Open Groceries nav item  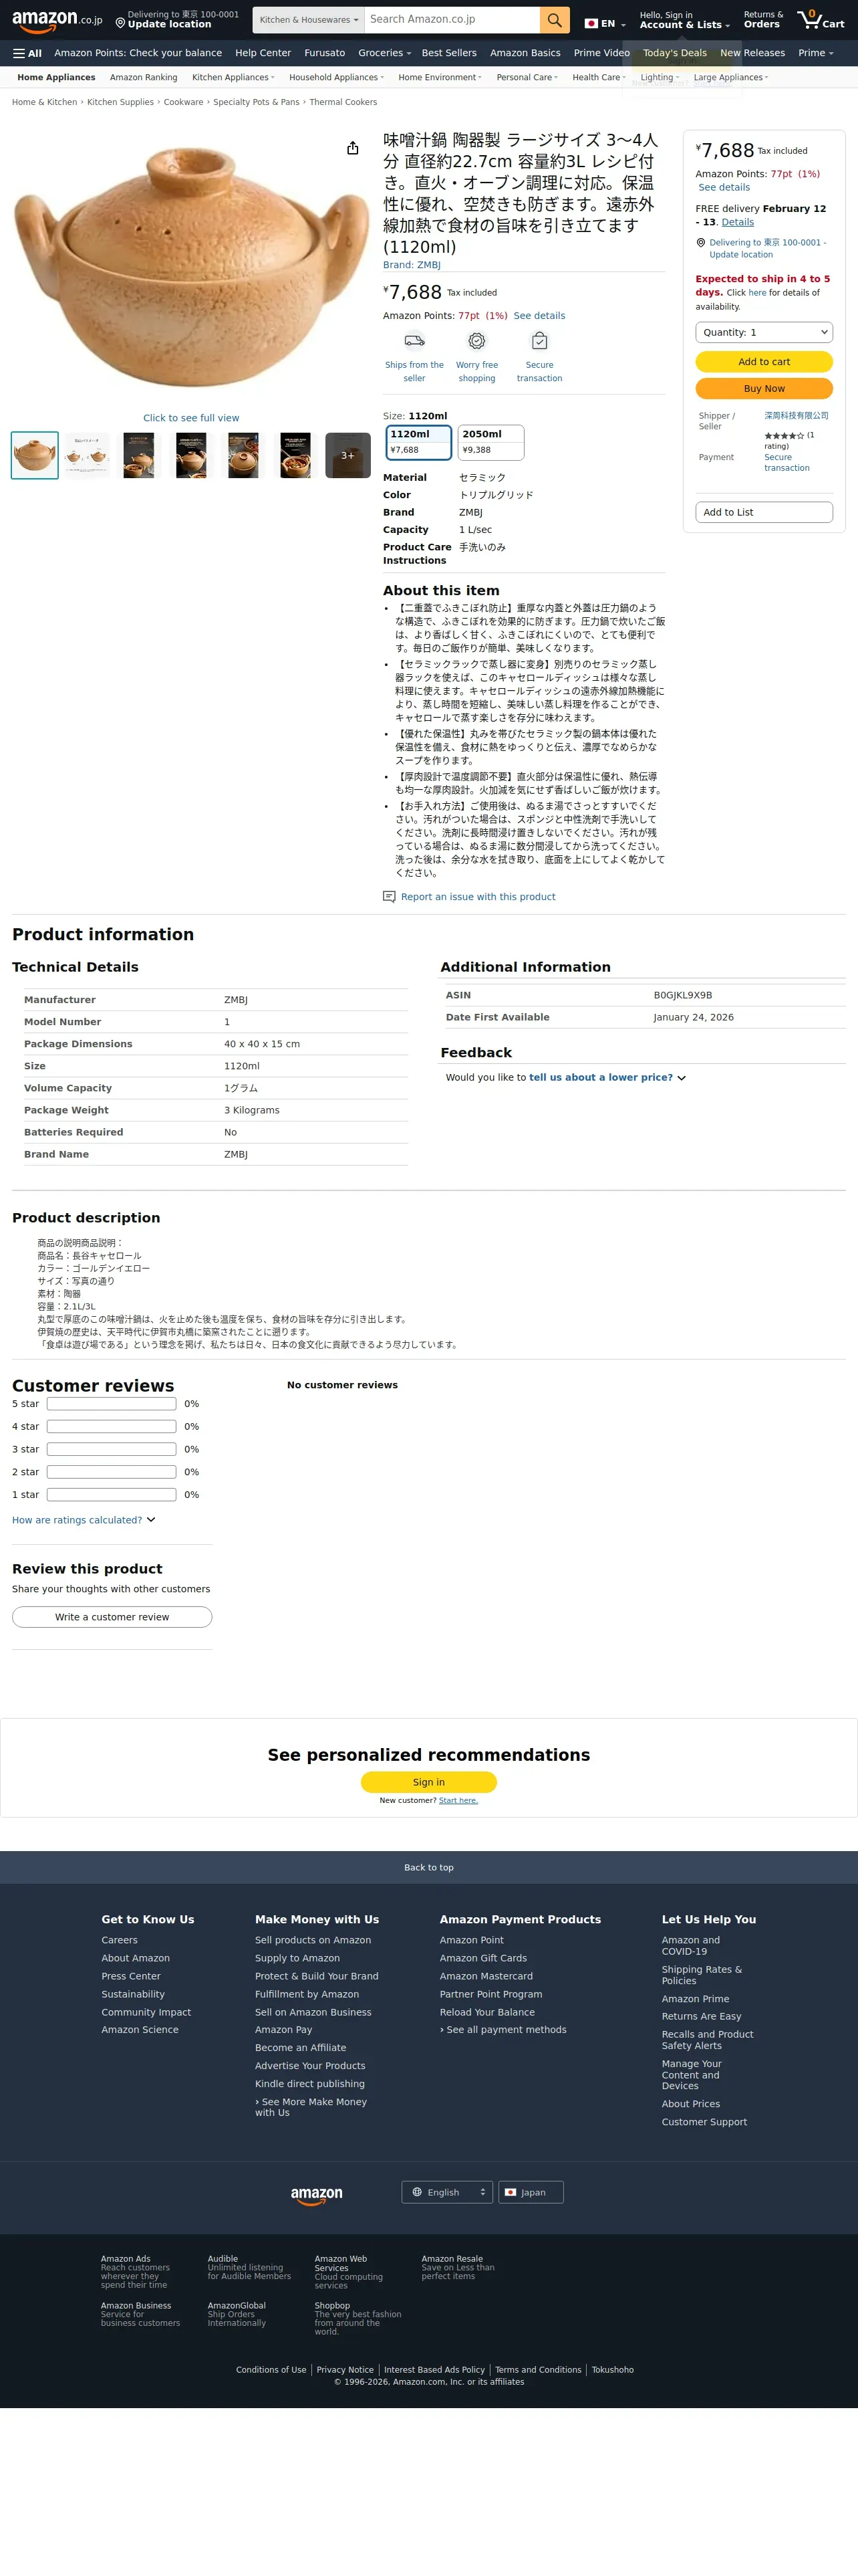pyautogui.click(x=384, y=53)
